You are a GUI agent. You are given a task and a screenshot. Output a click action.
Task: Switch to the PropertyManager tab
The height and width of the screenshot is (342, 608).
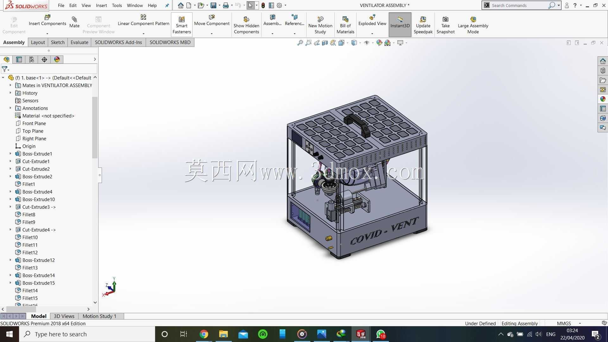[x=19, y=60]
